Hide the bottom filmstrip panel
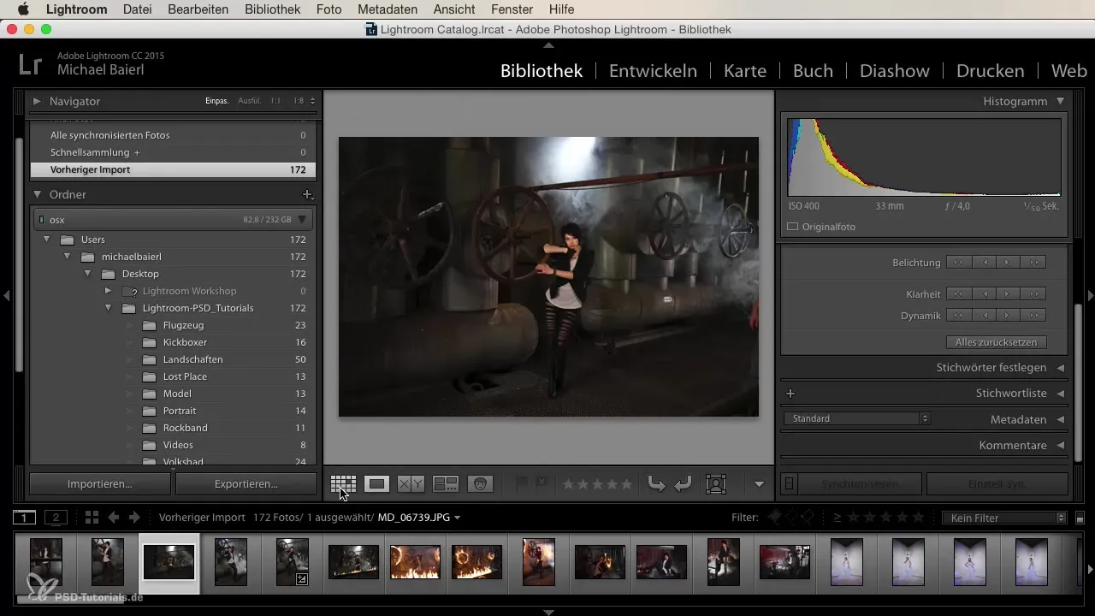Image resolution: width=1095 pixels, height=616 pixels. coord(548,613)
